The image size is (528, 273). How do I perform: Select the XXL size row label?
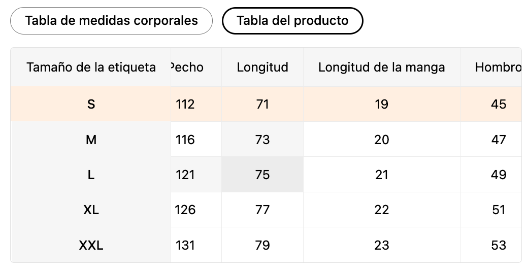pyautogui.click(x=91, y=246)
